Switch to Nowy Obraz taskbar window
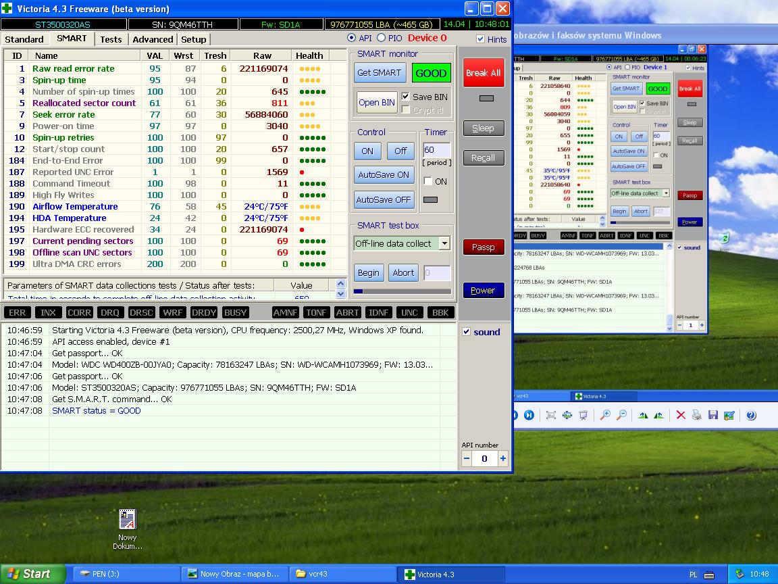778x584 pixels. click(x=234, y=574)
